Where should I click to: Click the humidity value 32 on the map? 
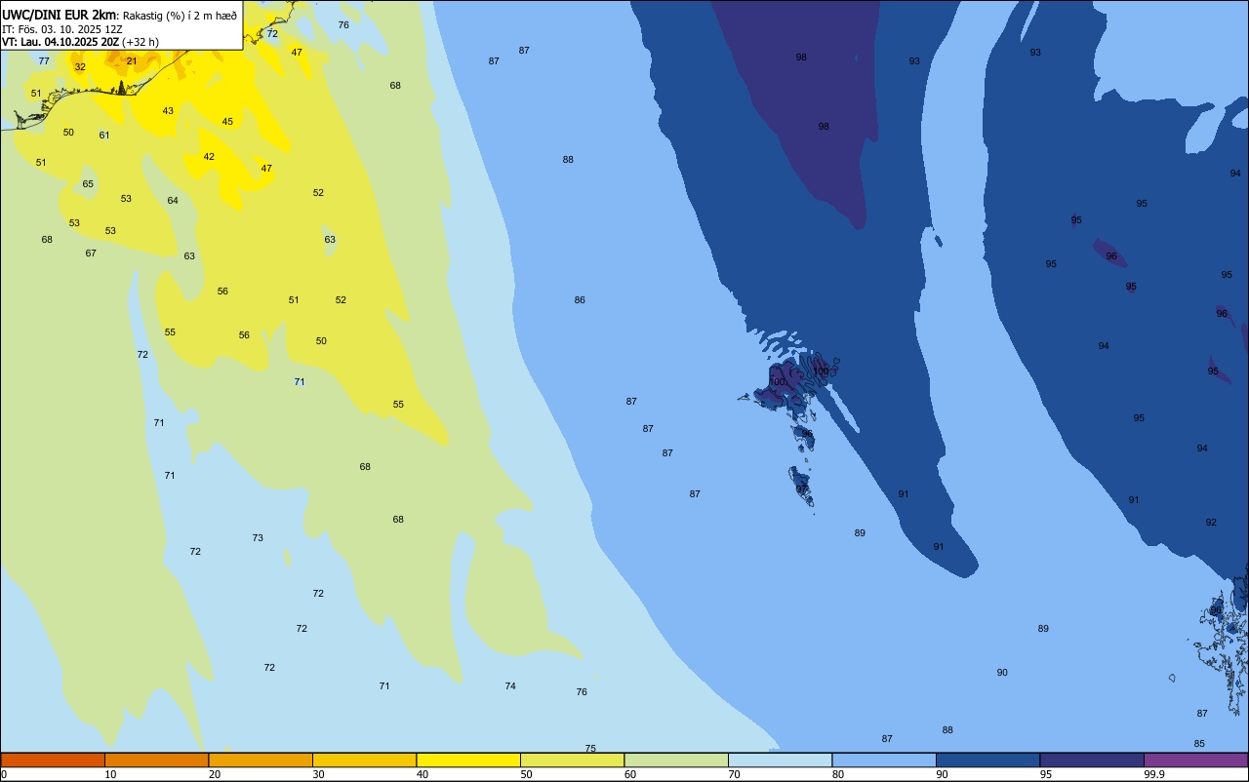pyautogui.click(x=80, y=67)
